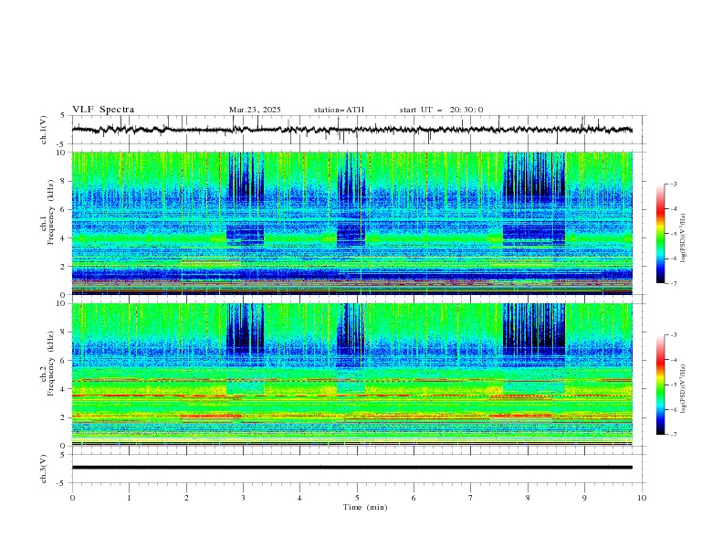Image resolution: width=723 pixels, height=559 pixels.
Task: Click the "VLF Spectra" plot title
Action: (x=103, y=110)
